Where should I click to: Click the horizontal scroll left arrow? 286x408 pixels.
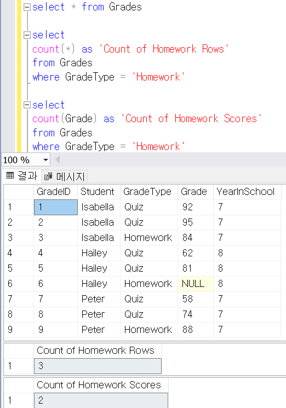pos(58,159)
